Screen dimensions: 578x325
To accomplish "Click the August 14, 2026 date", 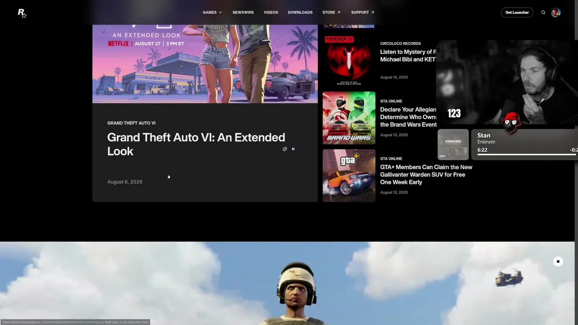I will coord(394,77).
